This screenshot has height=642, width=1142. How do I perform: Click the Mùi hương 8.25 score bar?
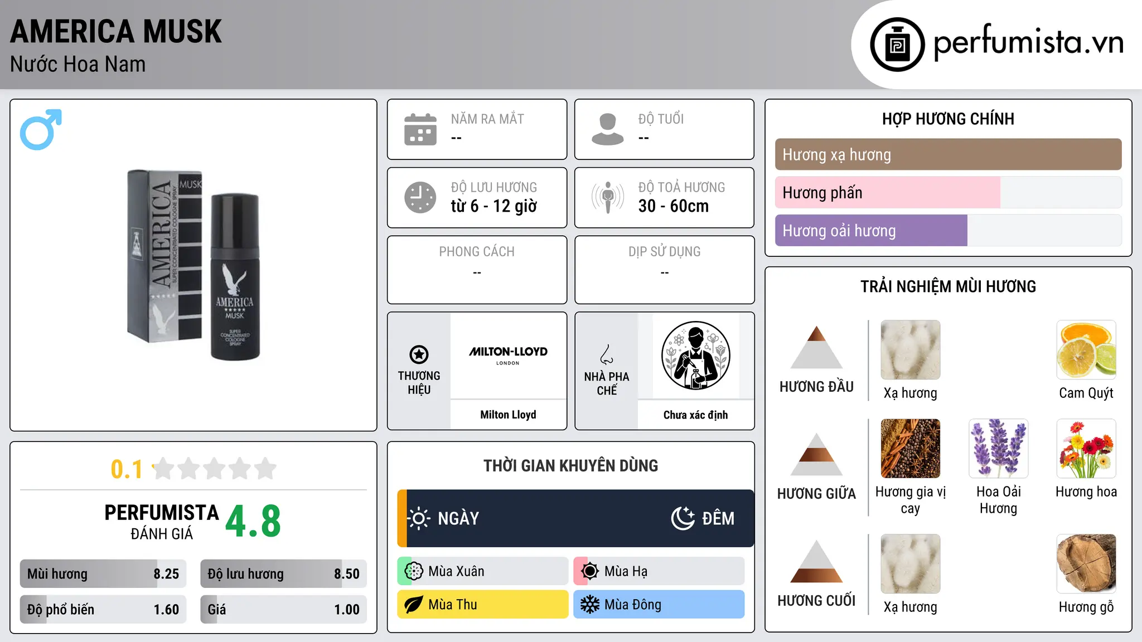coord(103,573)
